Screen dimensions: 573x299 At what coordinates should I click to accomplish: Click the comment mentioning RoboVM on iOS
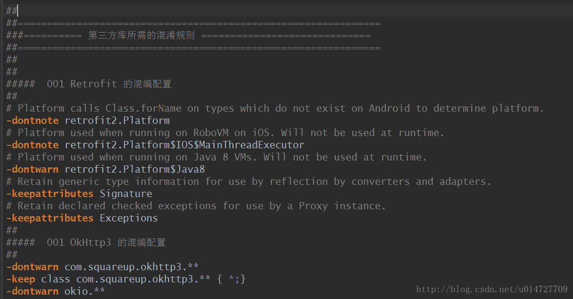click(x=225, y=133)
